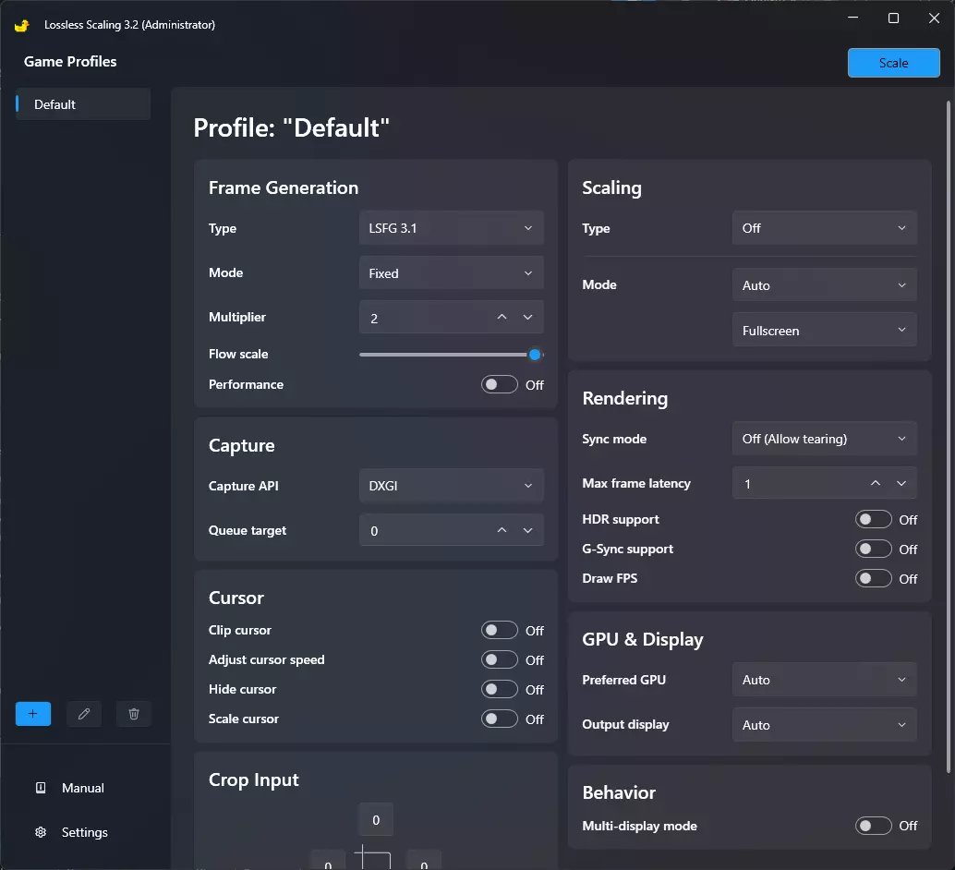Turn on HDR support
The height and width of the screenshot is (870, 955).
click(x=873, y=520)
